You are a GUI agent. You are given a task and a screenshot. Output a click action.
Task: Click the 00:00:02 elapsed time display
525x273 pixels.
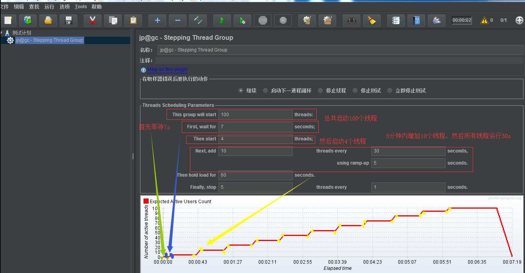click(x=462, y=20)
